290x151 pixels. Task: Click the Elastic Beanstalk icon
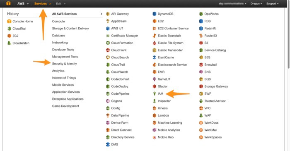[x=155, y=36]
